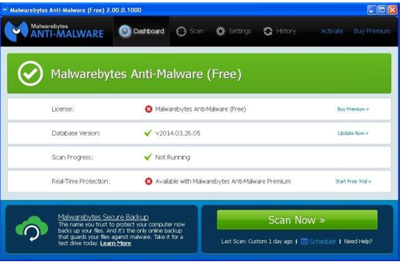Click the Settings gear icon
The height and width of the screenshot is (263, 411).
tap(220, 31)
